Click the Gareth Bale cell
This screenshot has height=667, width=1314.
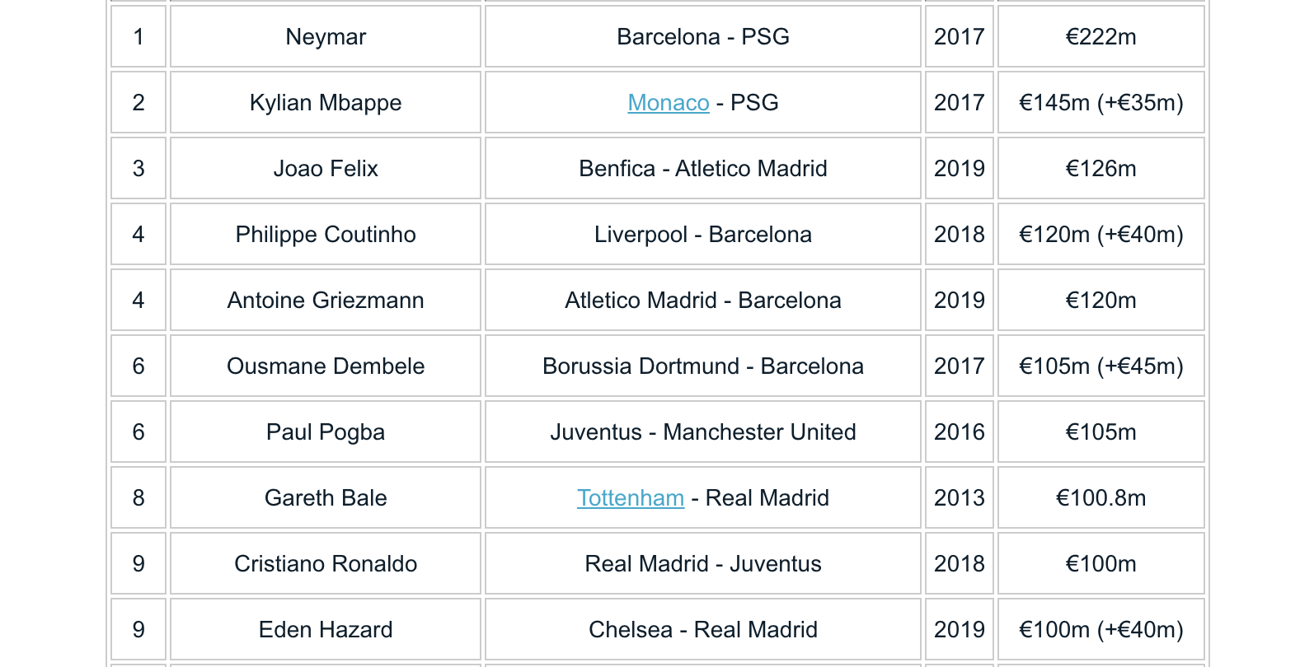pyautogui.click(x=326, y=497)
